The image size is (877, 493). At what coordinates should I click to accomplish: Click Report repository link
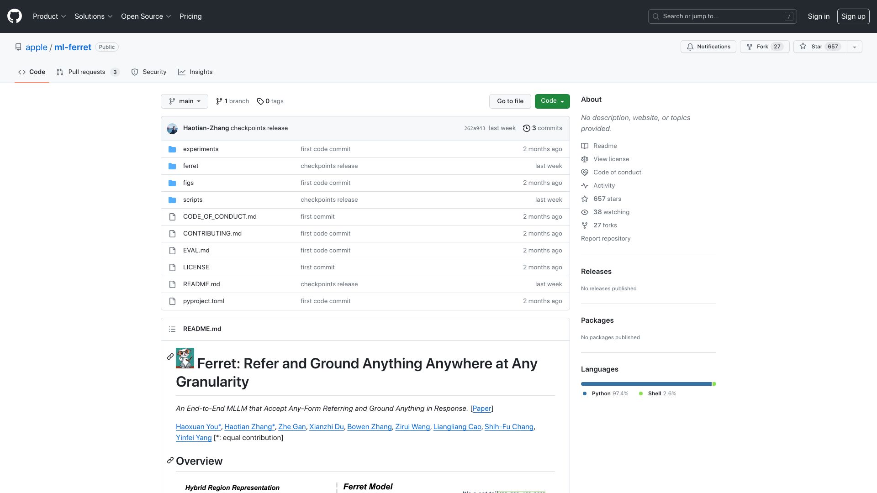(x=606, y=239)
